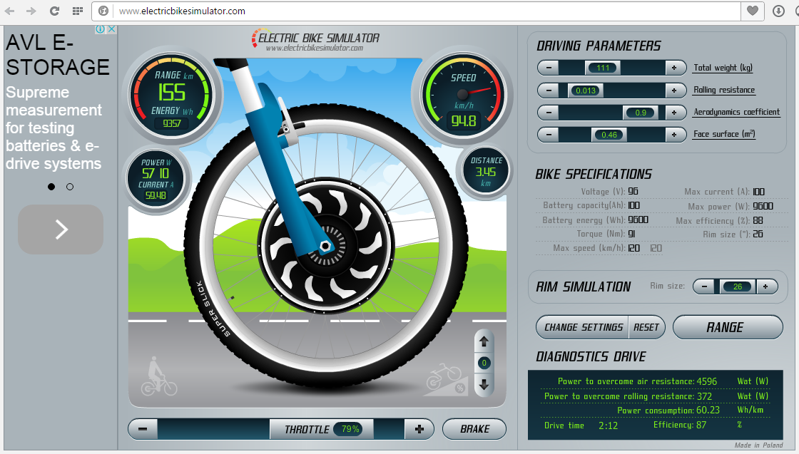Image resolution: width=799 pixels, height=454 pixels.
Task: Click the CHANGE SETTINGS button
Action: pyautogui.click(x=583, y=327)
